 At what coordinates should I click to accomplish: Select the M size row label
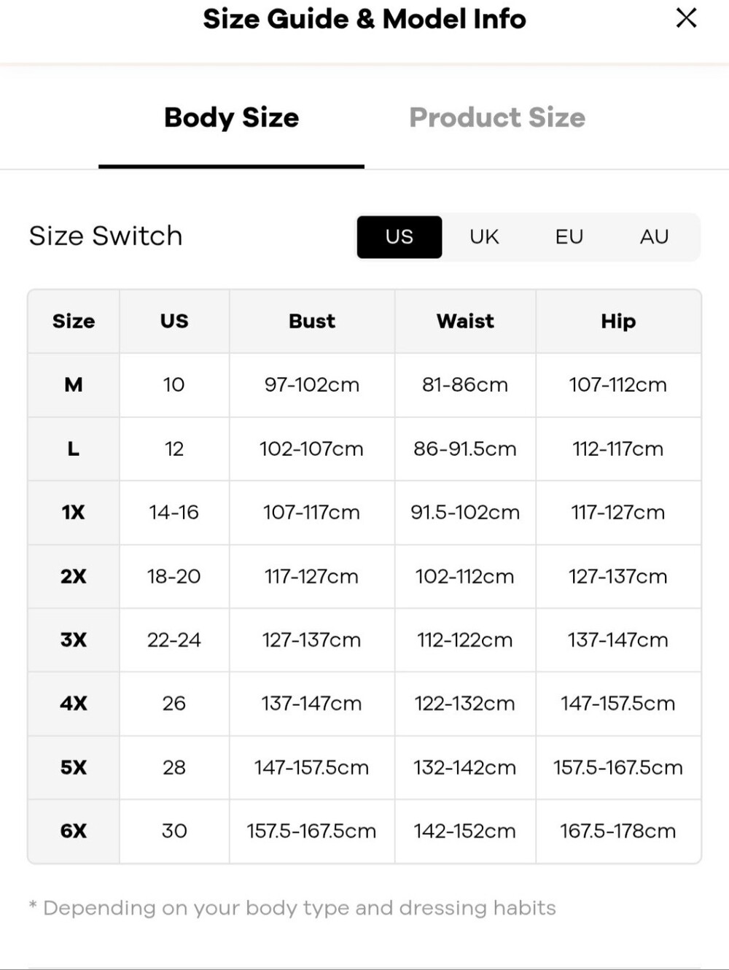tap(74, 385)
